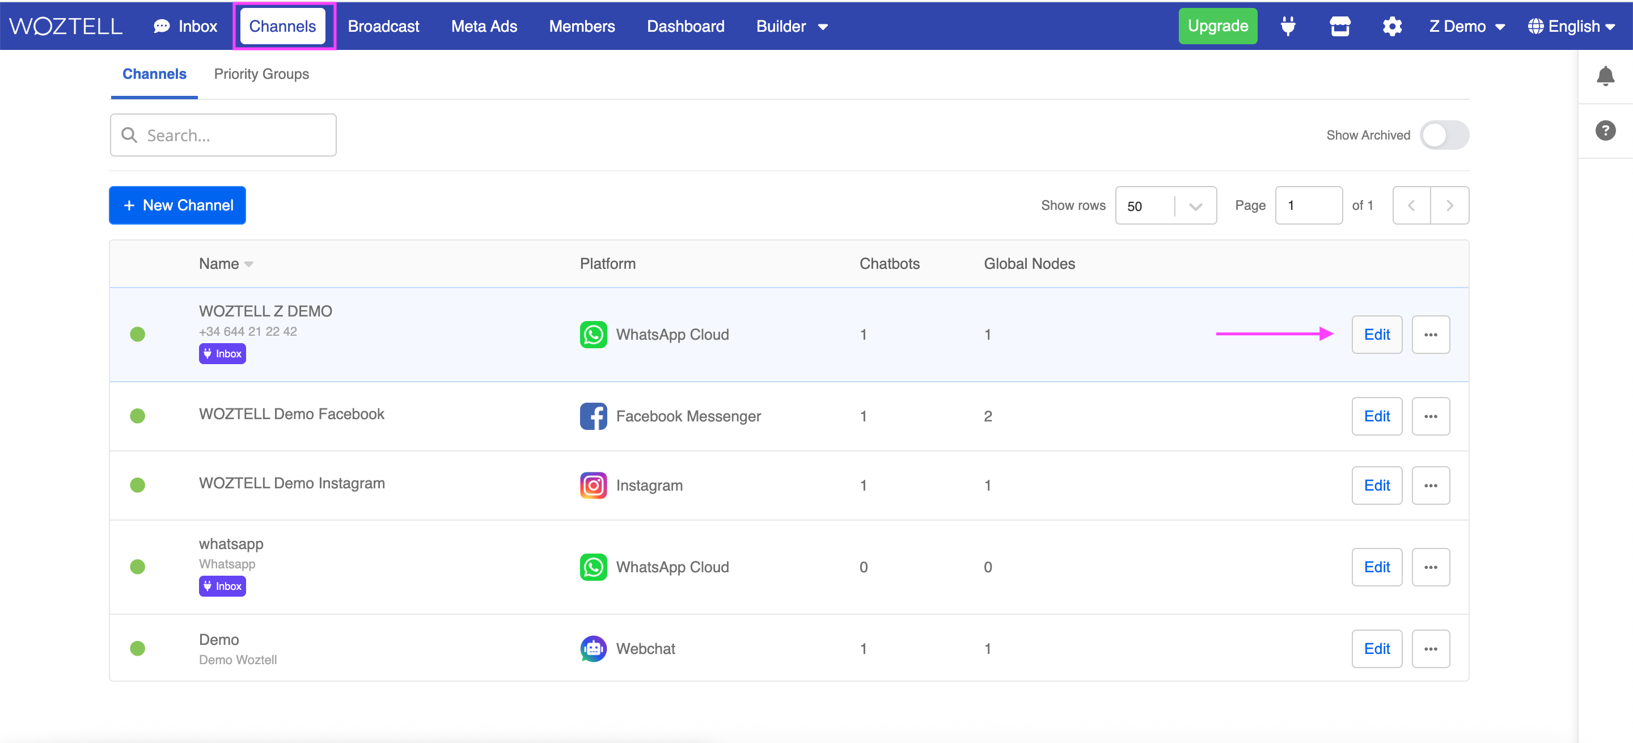Viewport: 1633px width, 743px height.
Task: Open notifications bell icon
Action: pos(1605,76)
